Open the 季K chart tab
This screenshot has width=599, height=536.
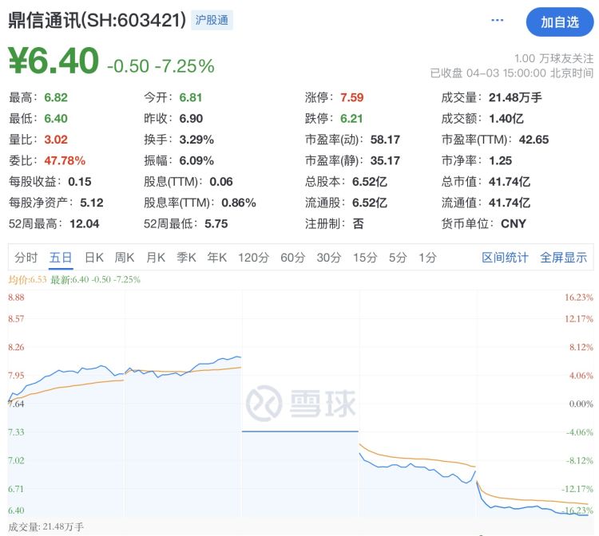pyautogui.click(x=186, y=258)
